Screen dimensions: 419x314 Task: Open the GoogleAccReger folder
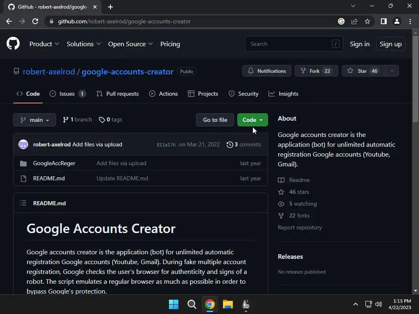(54, 163)
